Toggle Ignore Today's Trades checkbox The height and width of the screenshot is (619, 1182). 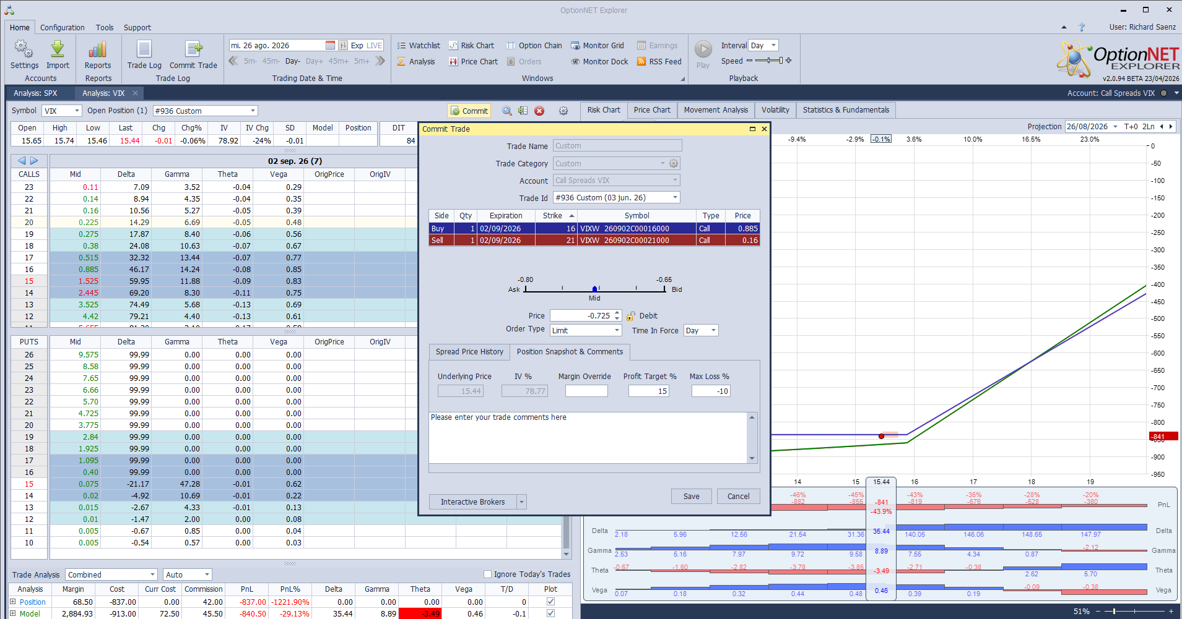(487, 574)
